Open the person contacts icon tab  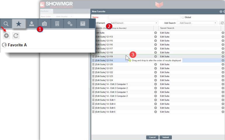(32, 24)
